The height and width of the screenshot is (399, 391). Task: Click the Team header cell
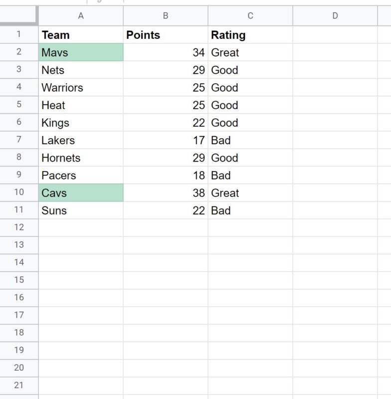[x=81, y=35]
